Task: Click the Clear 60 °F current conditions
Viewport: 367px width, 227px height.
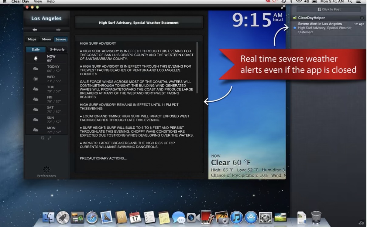Action: point(231,162)
